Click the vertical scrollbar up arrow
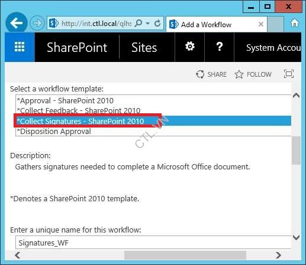 tap(296, 96)
